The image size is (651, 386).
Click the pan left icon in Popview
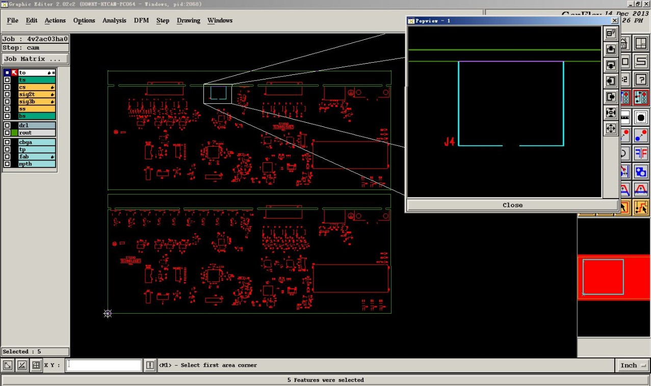(x=611, y=81)
